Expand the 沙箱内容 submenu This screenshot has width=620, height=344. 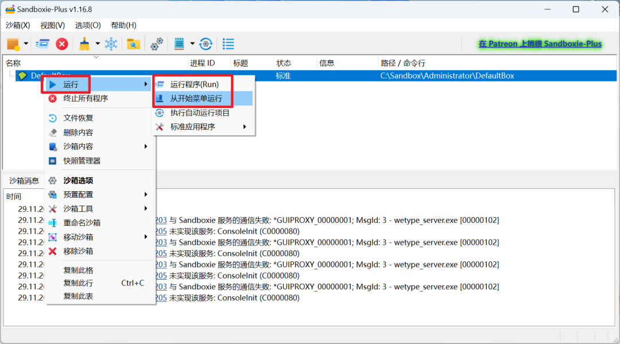point(99,146)
